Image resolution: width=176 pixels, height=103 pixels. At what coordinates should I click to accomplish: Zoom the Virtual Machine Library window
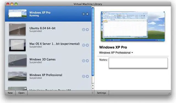pyautogui.click(x=16, y=4)
